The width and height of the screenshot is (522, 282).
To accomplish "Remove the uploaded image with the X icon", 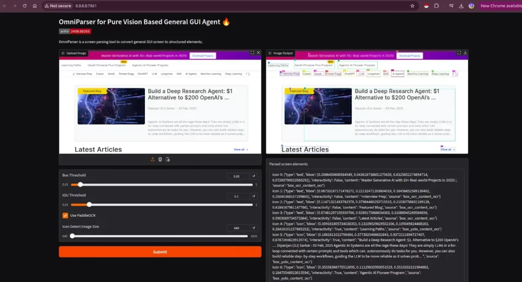I will (258, 53).
